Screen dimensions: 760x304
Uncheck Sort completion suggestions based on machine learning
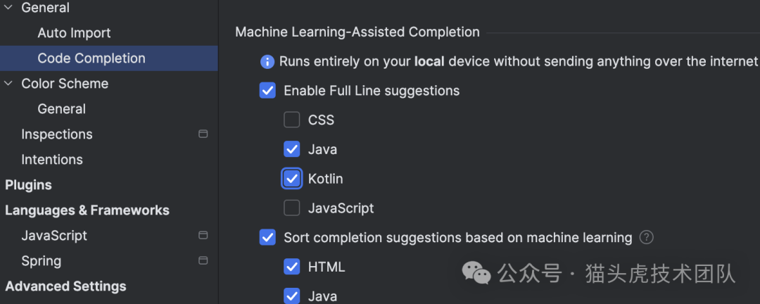coord(267,238)
